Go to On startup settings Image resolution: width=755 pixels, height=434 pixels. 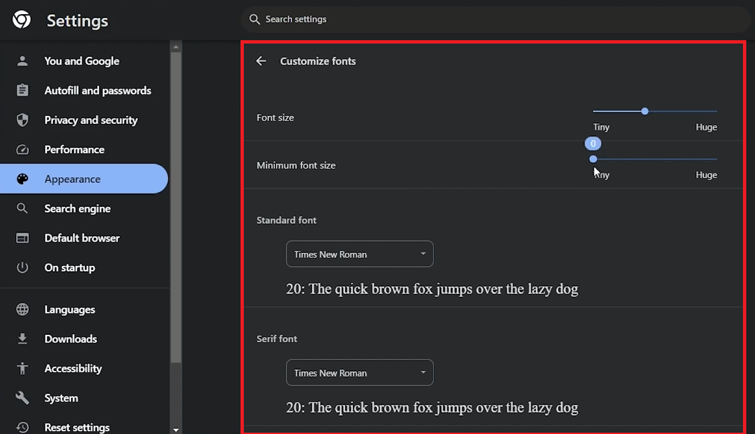70,267
